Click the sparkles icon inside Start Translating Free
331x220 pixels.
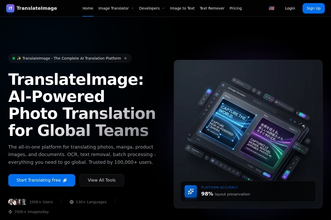65,180
